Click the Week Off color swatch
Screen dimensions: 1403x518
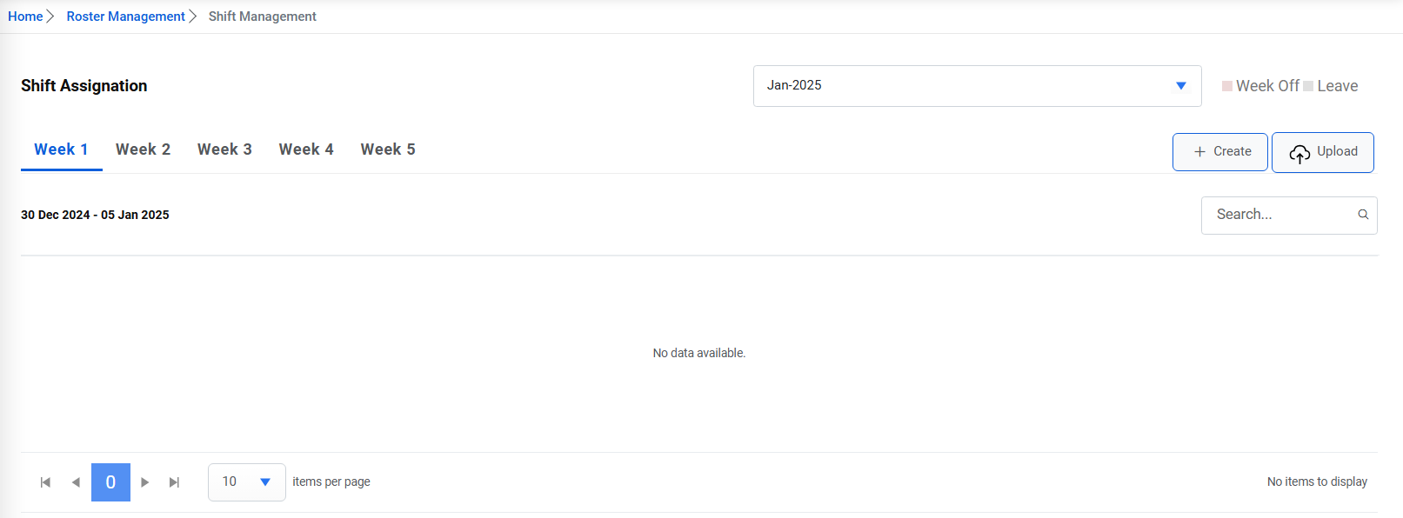pyautogui.click(x=1227, y=86)
